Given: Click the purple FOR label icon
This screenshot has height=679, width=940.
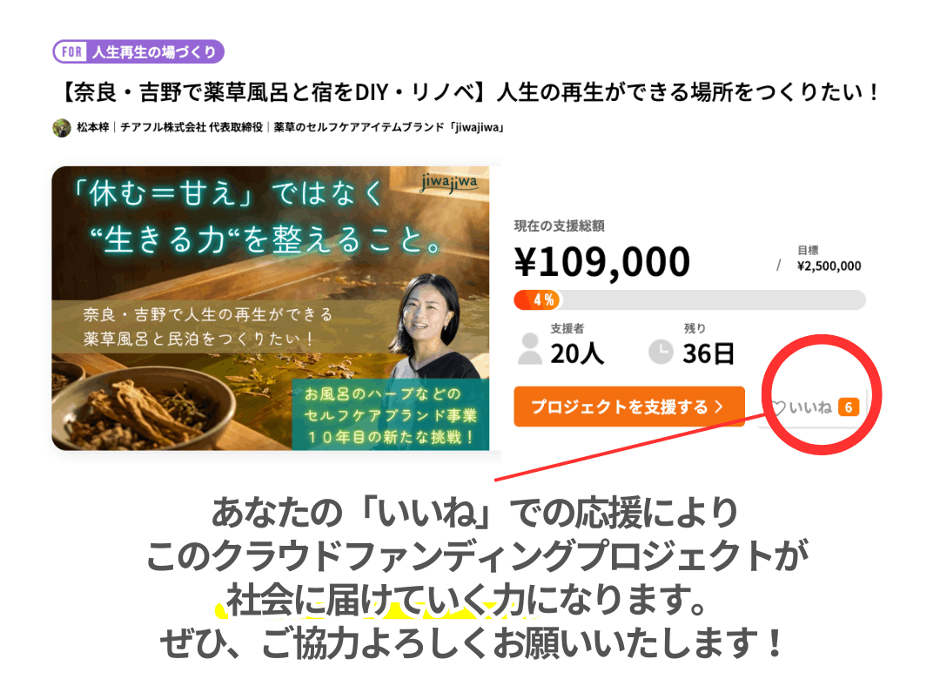Looking at the screenshot, I should click(72, 52).
